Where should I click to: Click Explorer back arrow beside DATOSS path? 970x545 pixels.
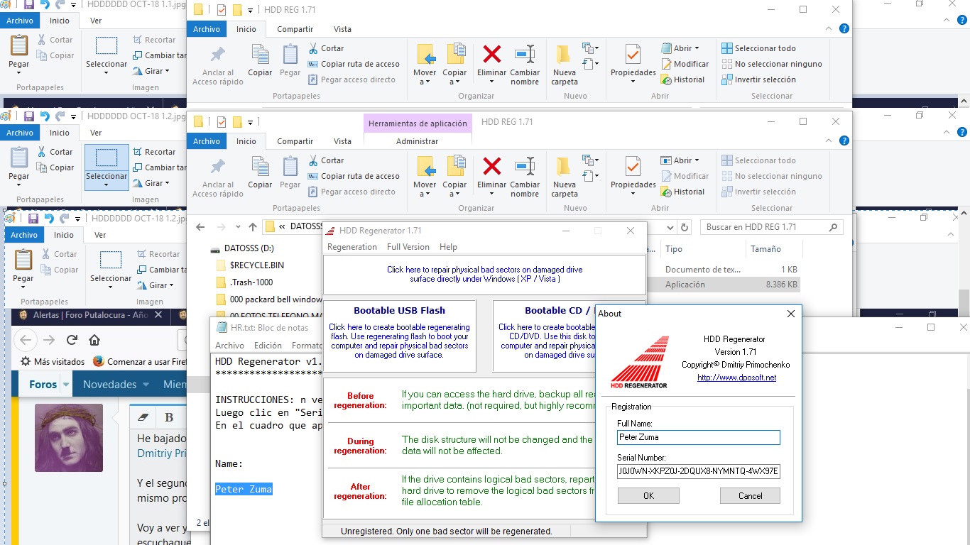tap(200, 228)
